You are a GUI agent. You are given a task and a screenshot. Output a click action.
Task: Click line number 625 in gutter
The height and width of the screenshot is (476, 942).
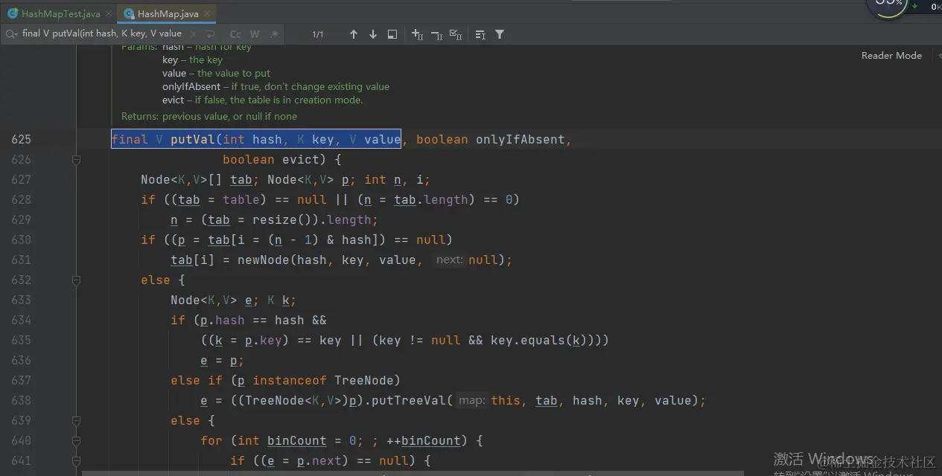pos(21,139)
